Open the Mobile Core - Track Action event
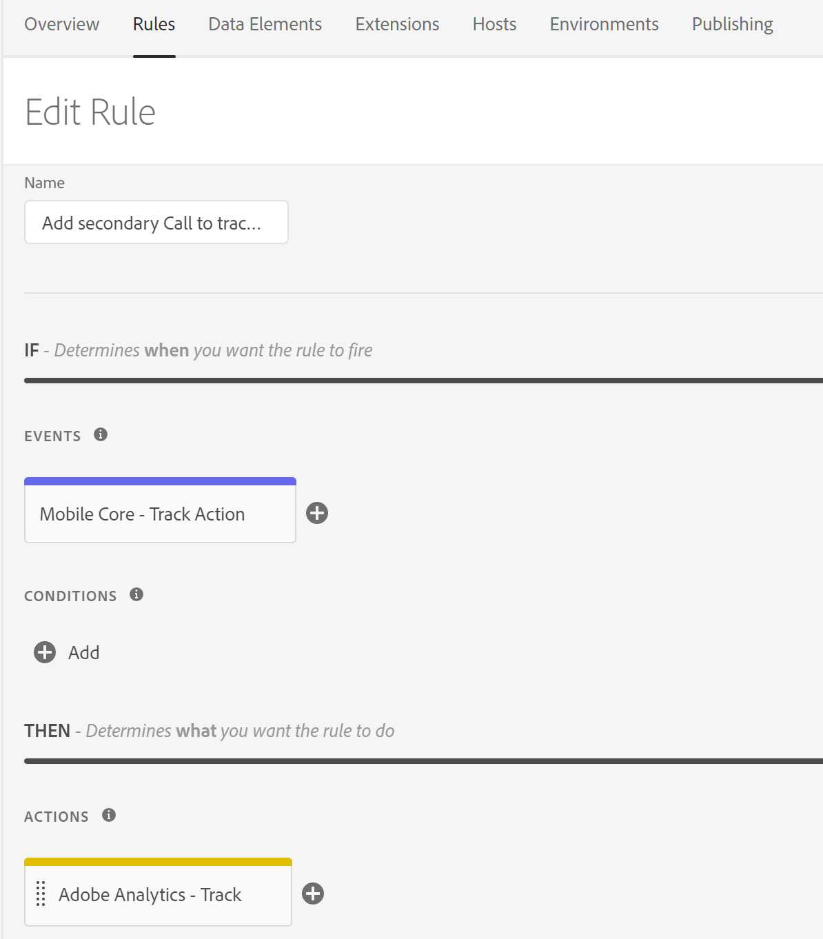 point(142,514)
